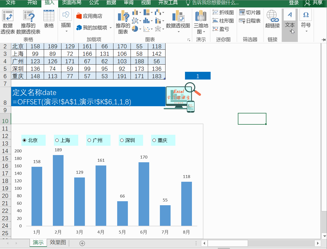Switch to the Review (审阅) tab

click(129, 3)
